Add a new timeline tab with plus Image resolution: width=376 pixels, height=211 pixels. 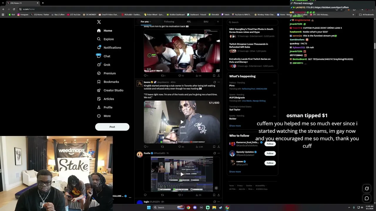tap(218, 21)
